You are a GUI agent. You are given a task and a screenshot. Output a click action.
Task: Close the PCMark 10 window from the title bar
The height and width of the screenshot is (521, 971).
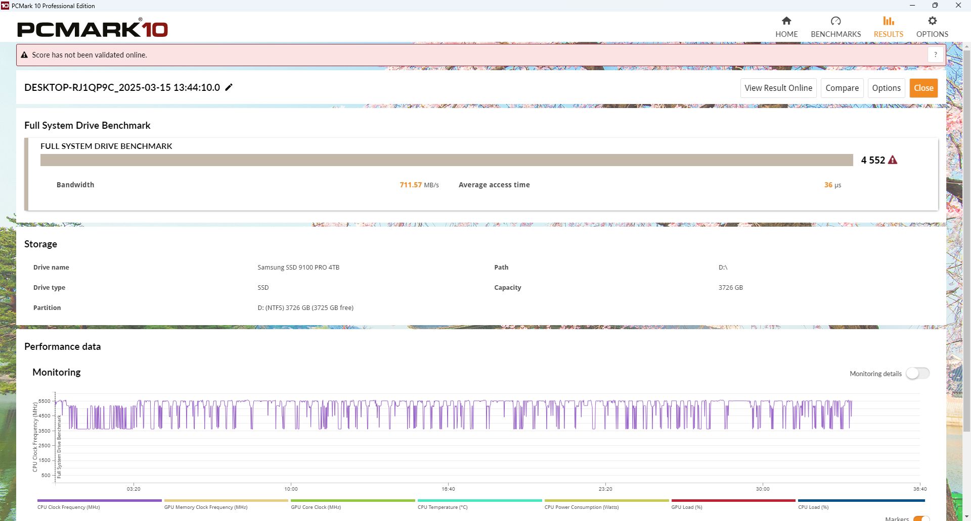(x=958, y=6)
